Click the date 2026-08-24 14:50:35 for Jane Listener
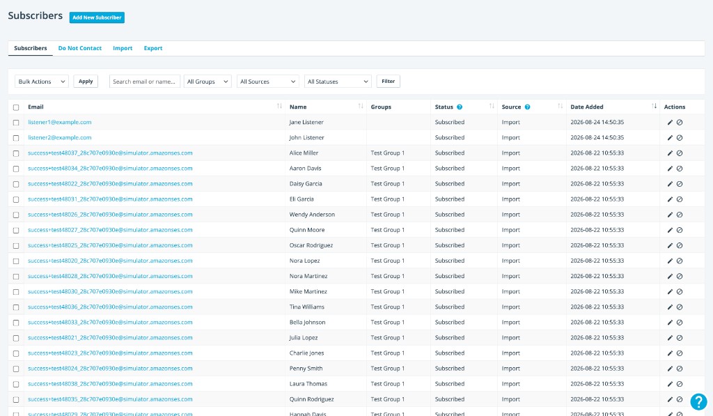This screenshot has height=416, width=713. click(x=597, y=122)
